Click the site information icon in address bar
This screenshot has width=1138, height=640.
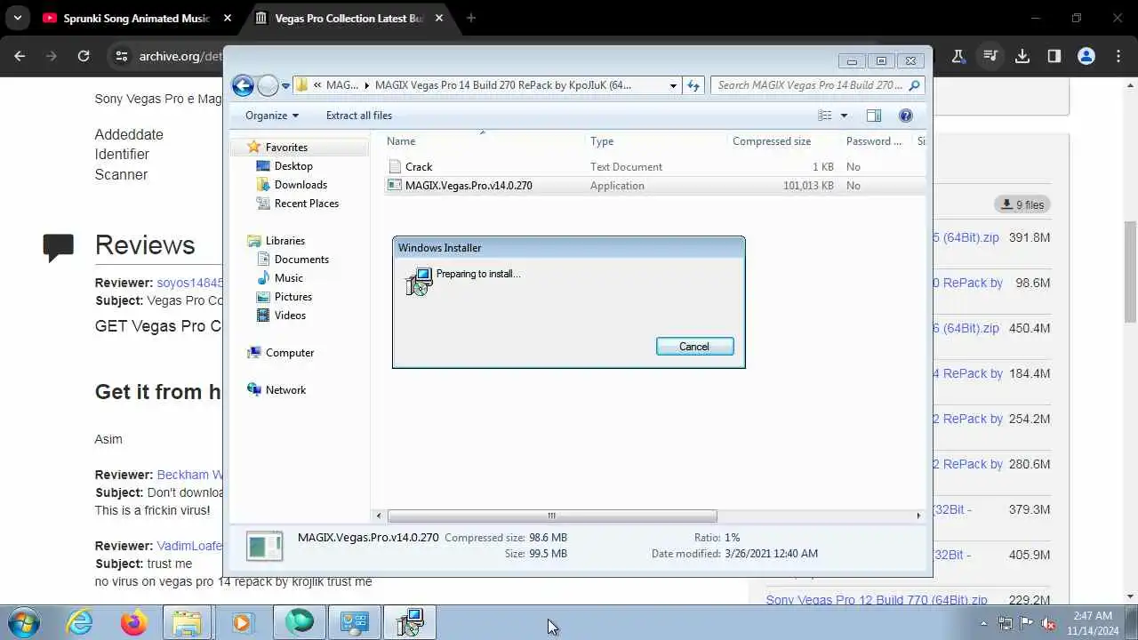pos(122,56)
